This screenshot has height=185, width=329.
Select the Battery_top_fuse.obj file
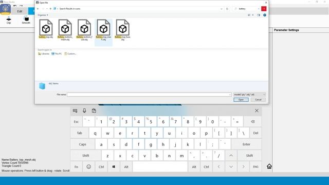[x=122, y=30]
